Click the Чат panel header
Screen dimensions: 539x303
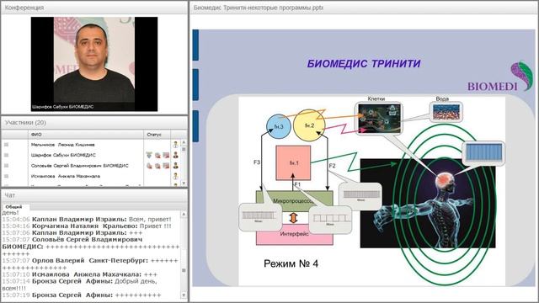94,195
